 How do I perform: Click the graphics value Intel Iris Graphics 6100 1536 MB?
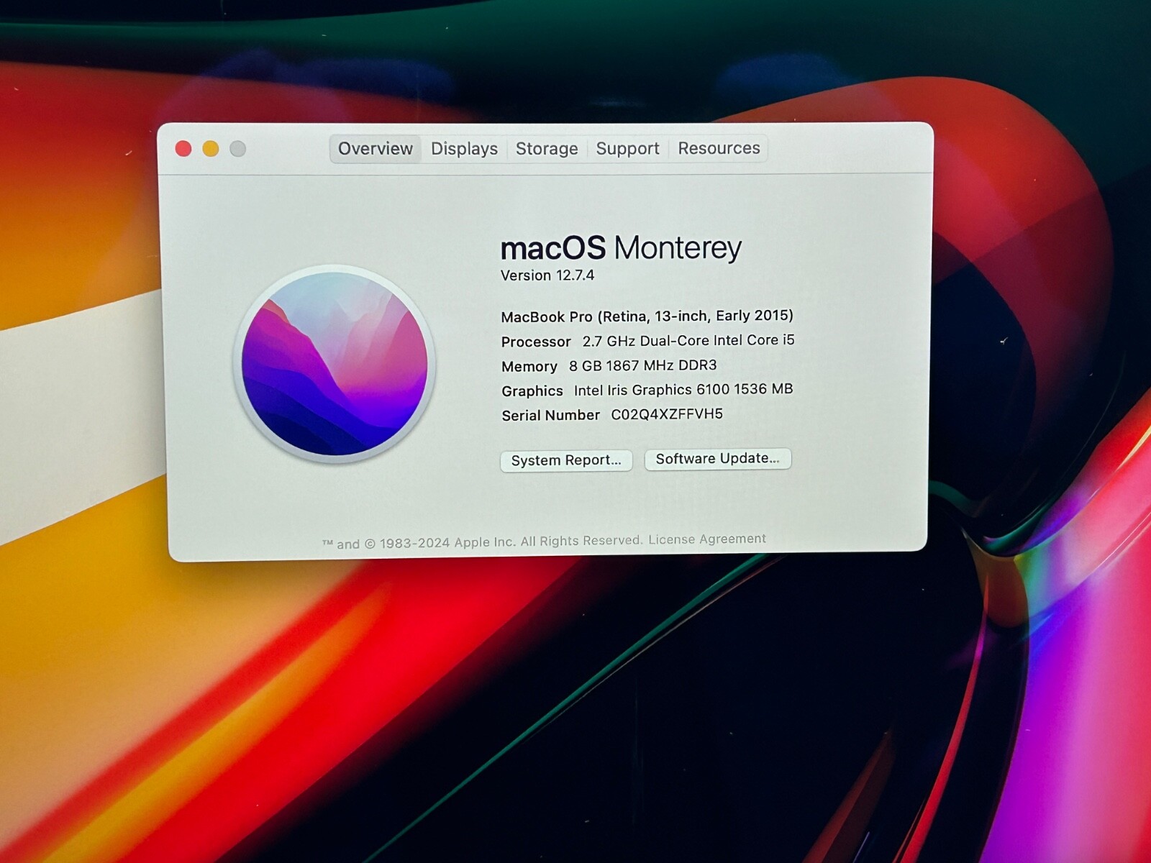coord(683,390)
